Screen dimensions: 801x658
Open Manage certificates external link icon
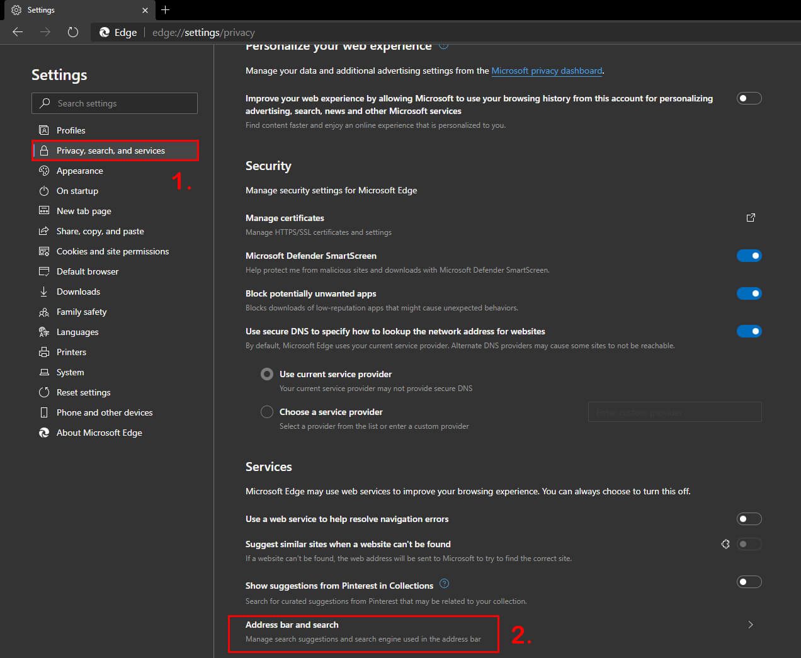click(x=751, y=218)
